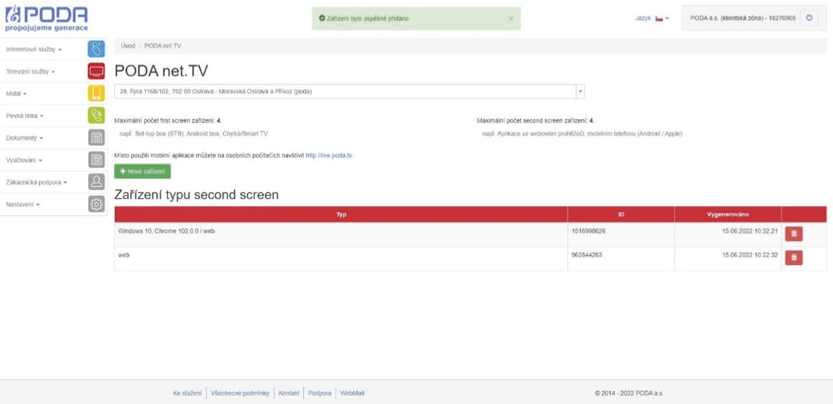Select the ID 1516998626 cell
The height and width of the screenshot is (404, 833).
click(x=621, y=234)
